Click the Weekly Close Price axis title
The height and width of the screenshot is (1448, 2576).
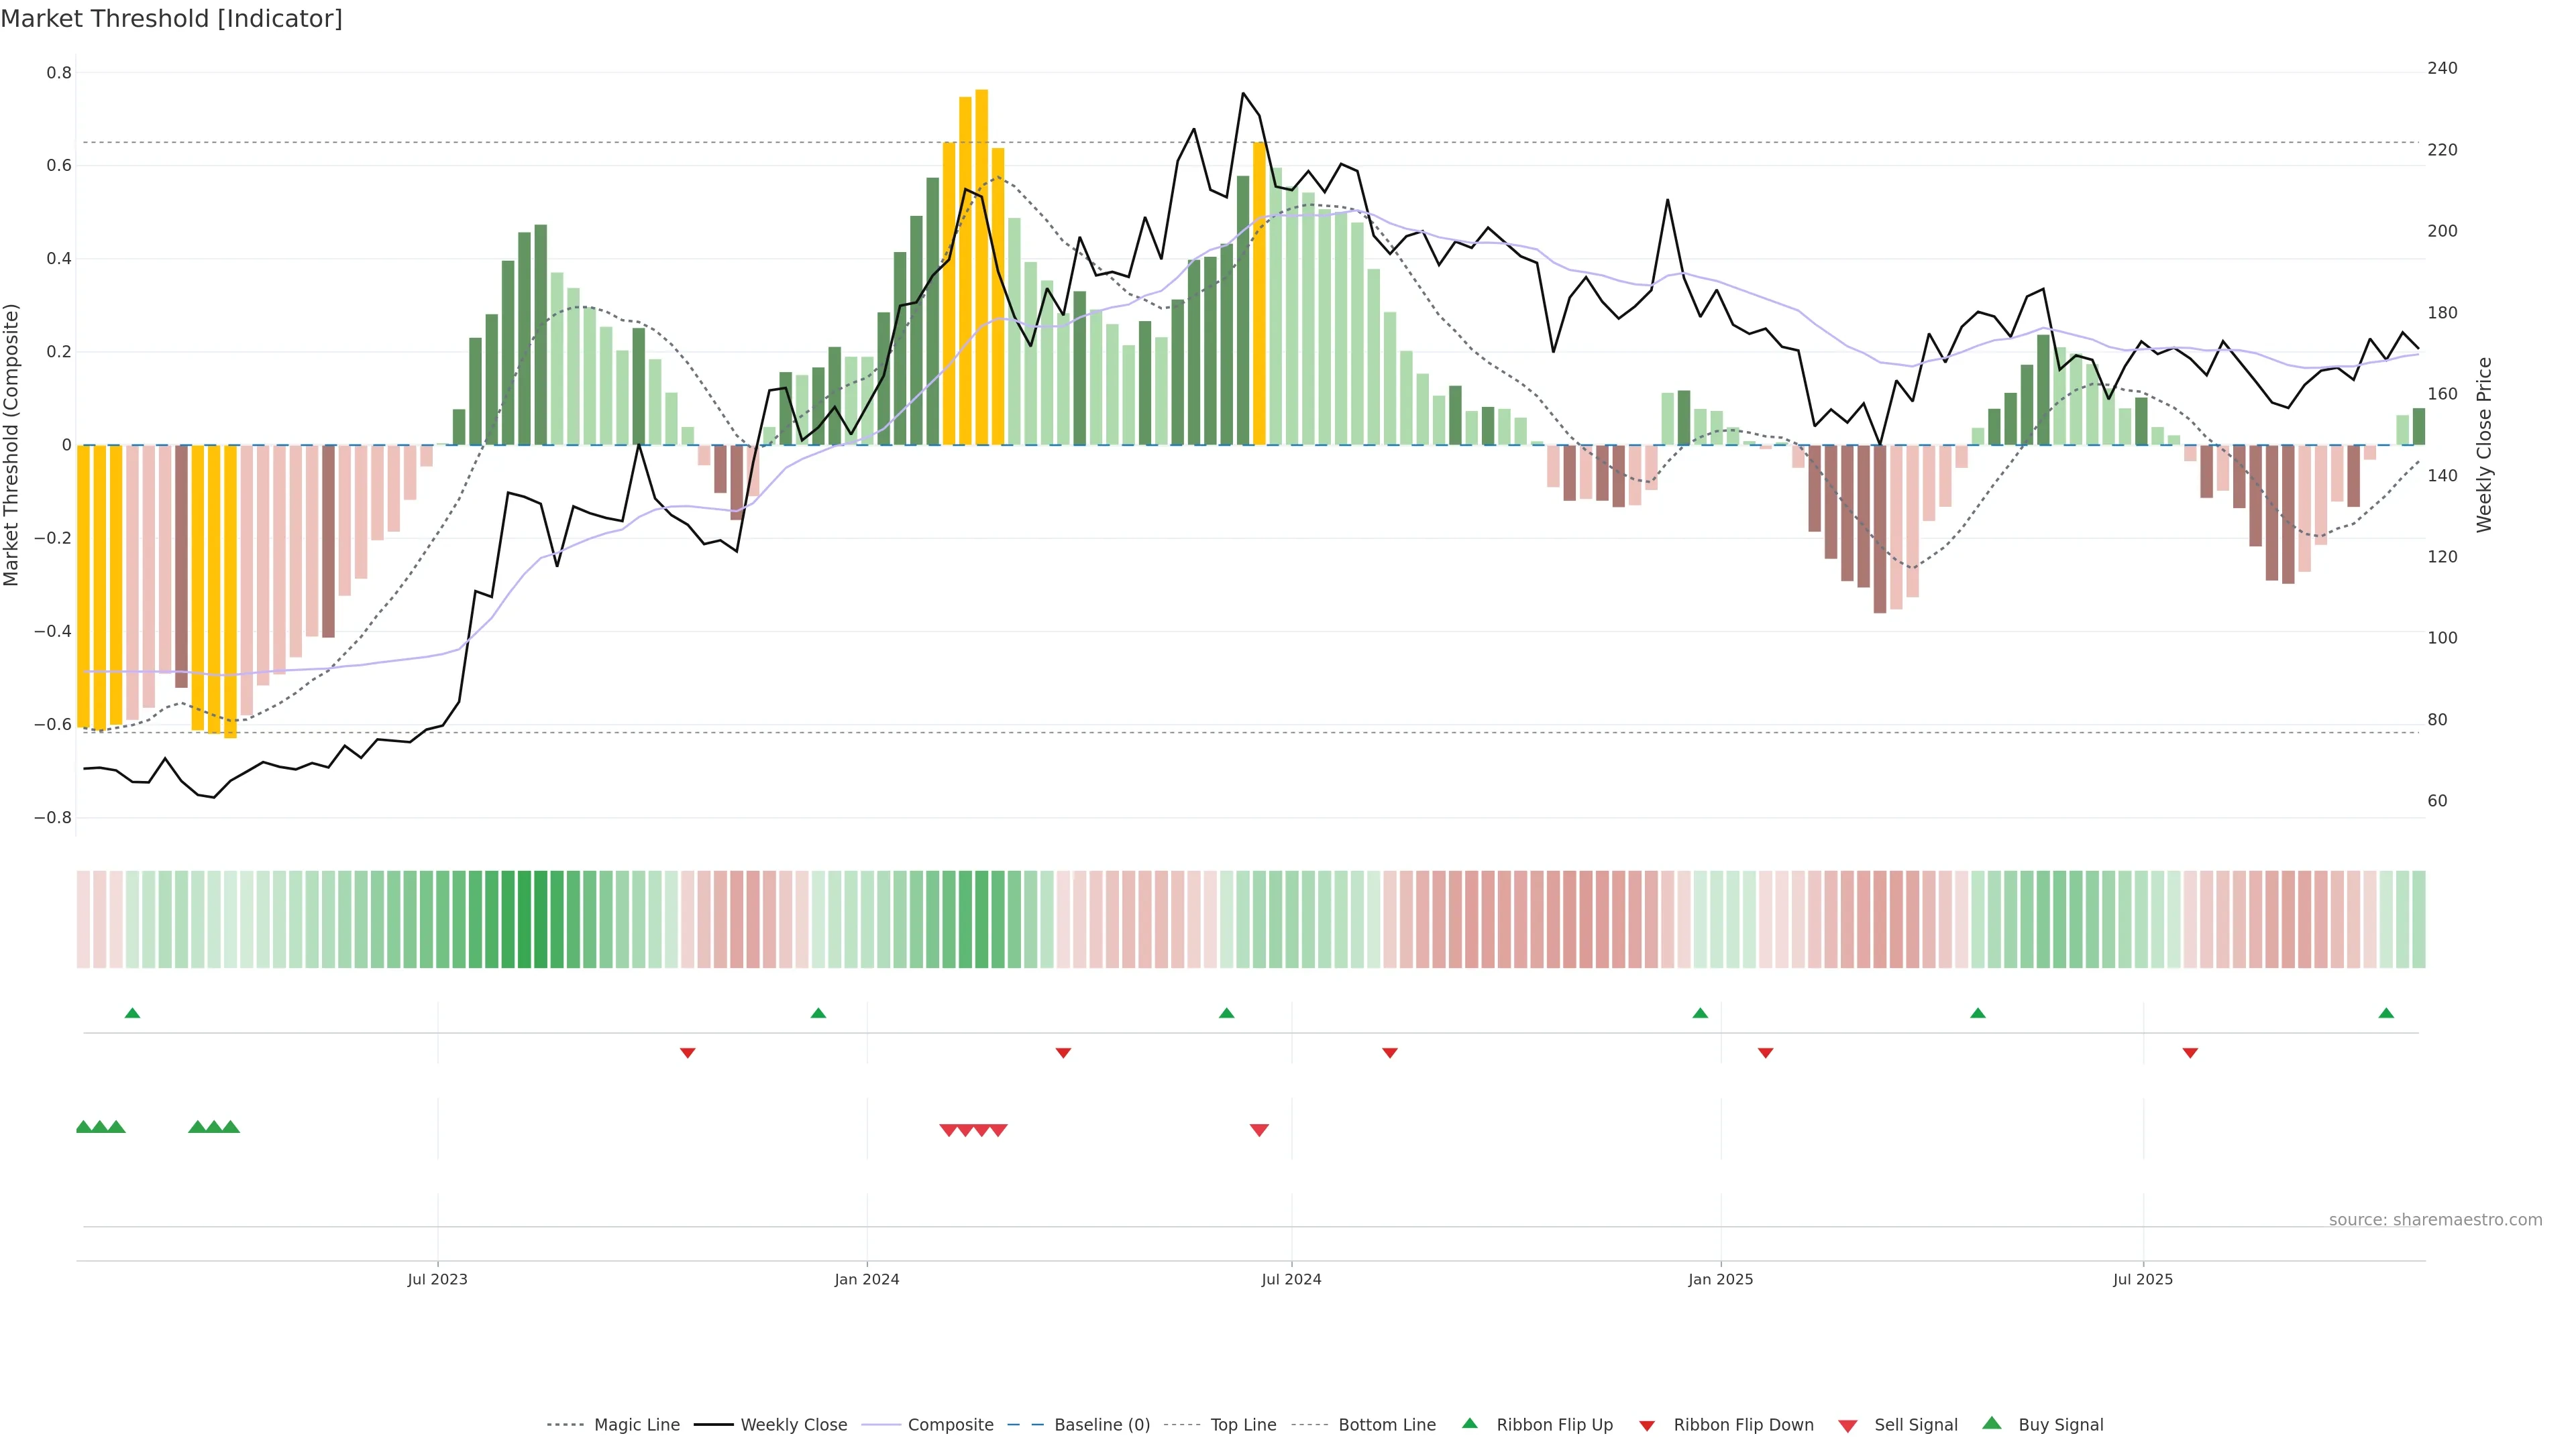(2484, 444)
